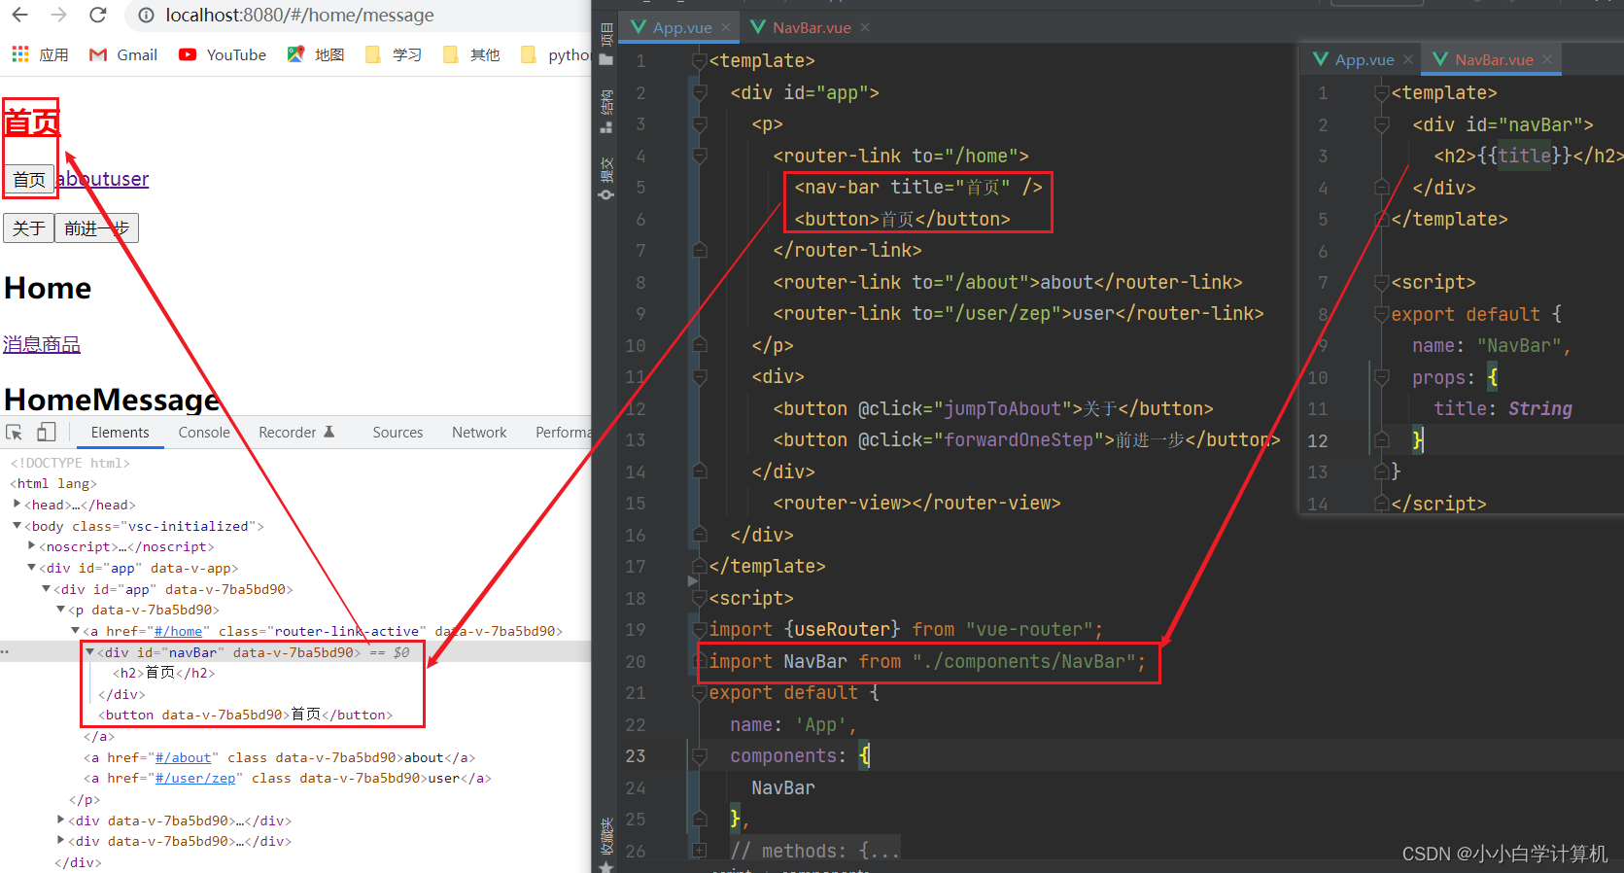Collapse the export default fold on line 21
Viewport: 1624px width, 873px height.
point(699,692)
